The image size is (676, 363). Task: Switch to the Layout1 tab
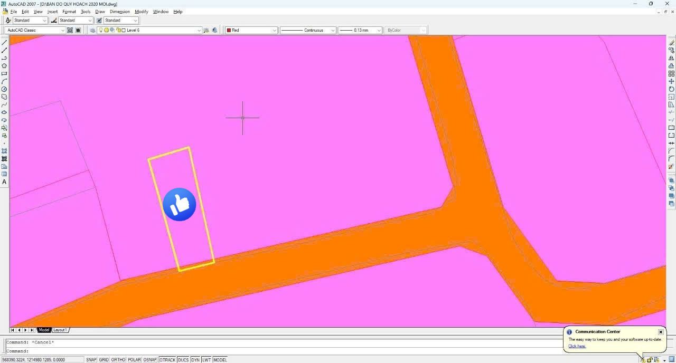pyautogui.click(x=60, y=330)
